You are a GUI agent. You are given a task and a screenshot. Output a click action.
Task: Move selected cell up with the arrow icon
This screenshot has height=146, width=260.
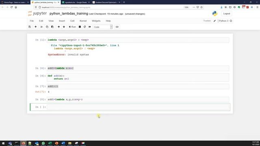pyautogui.click(x=58, y=27)
